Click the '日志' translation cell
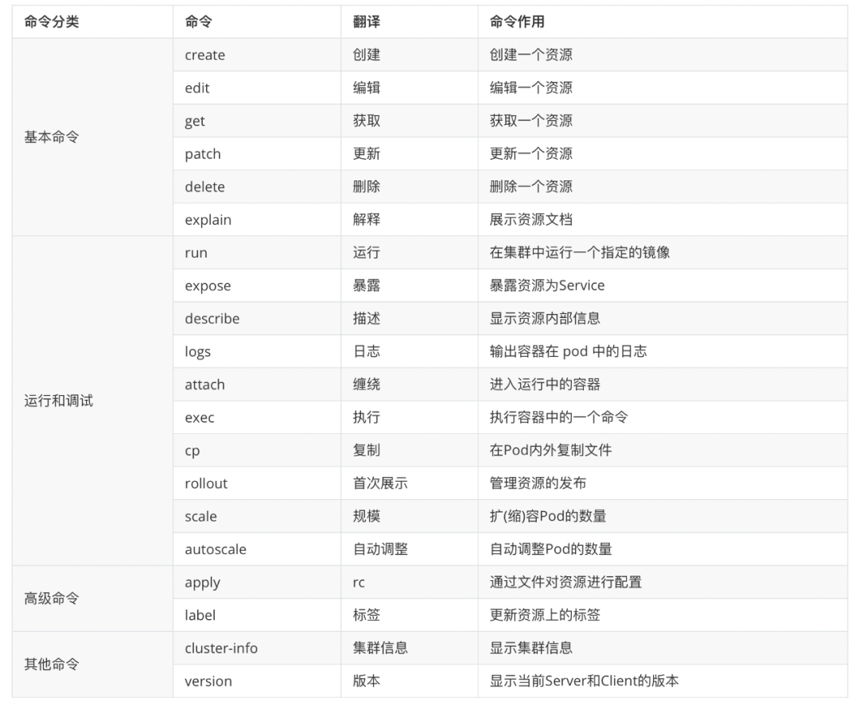This screenshot has height=705, width=859. point(410,351)
